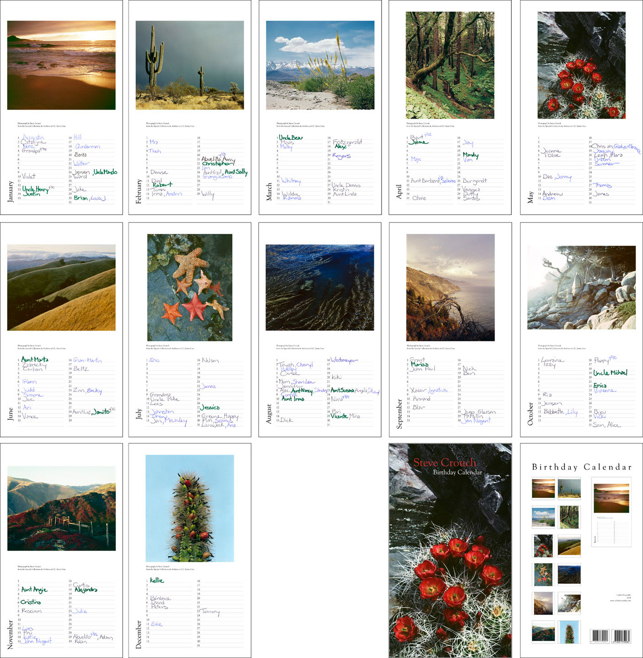Screen dimensions: 643x658
Task: Click the November fence hillside photo
Action: point(61,508)
